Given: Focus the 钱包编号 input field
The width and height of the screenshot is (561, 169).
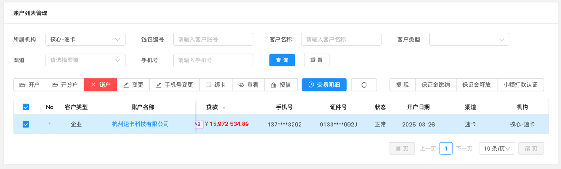Looking at the screenshot, I should tap(213, 39).
